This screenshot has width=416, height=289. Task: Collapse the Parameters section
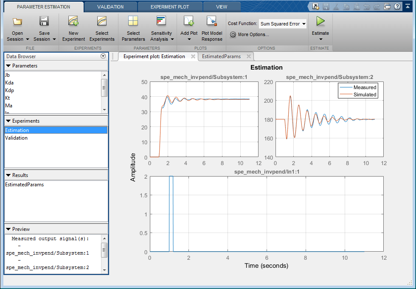pyautogui.click(x=8, y=66)
